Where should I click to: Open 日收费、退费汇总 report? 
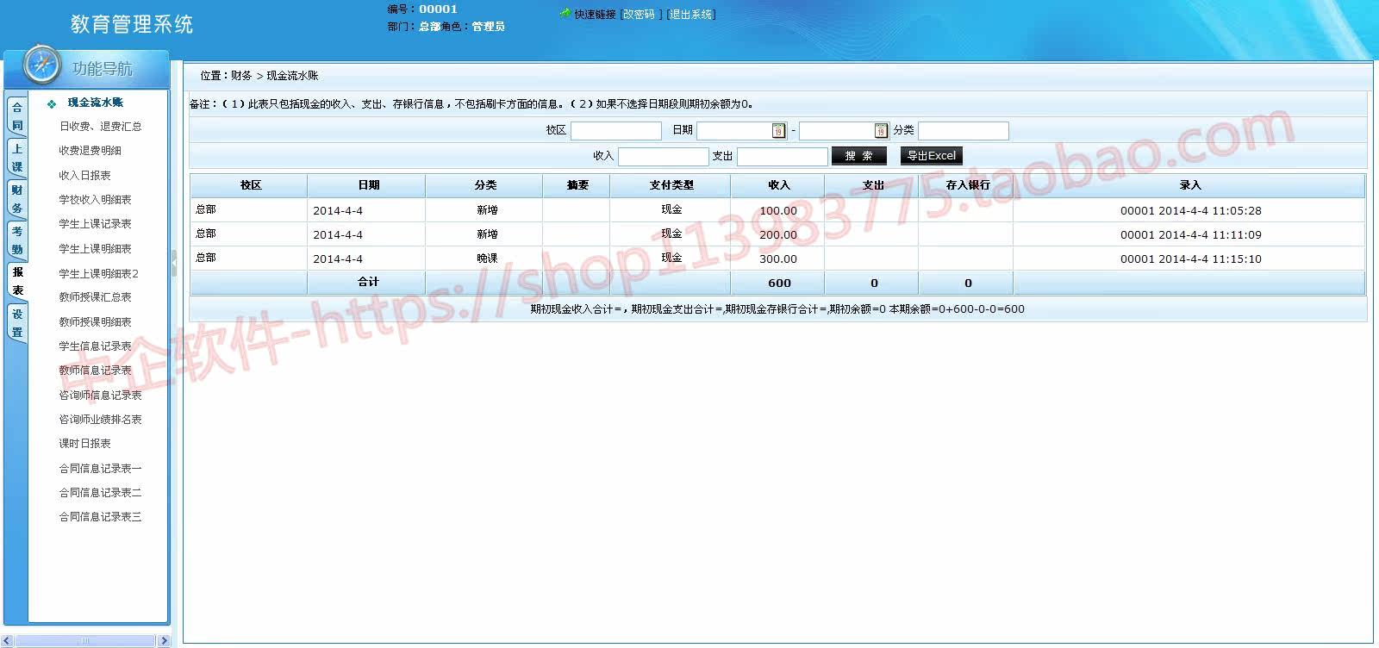pyautogui.click(x=100, y=127)
